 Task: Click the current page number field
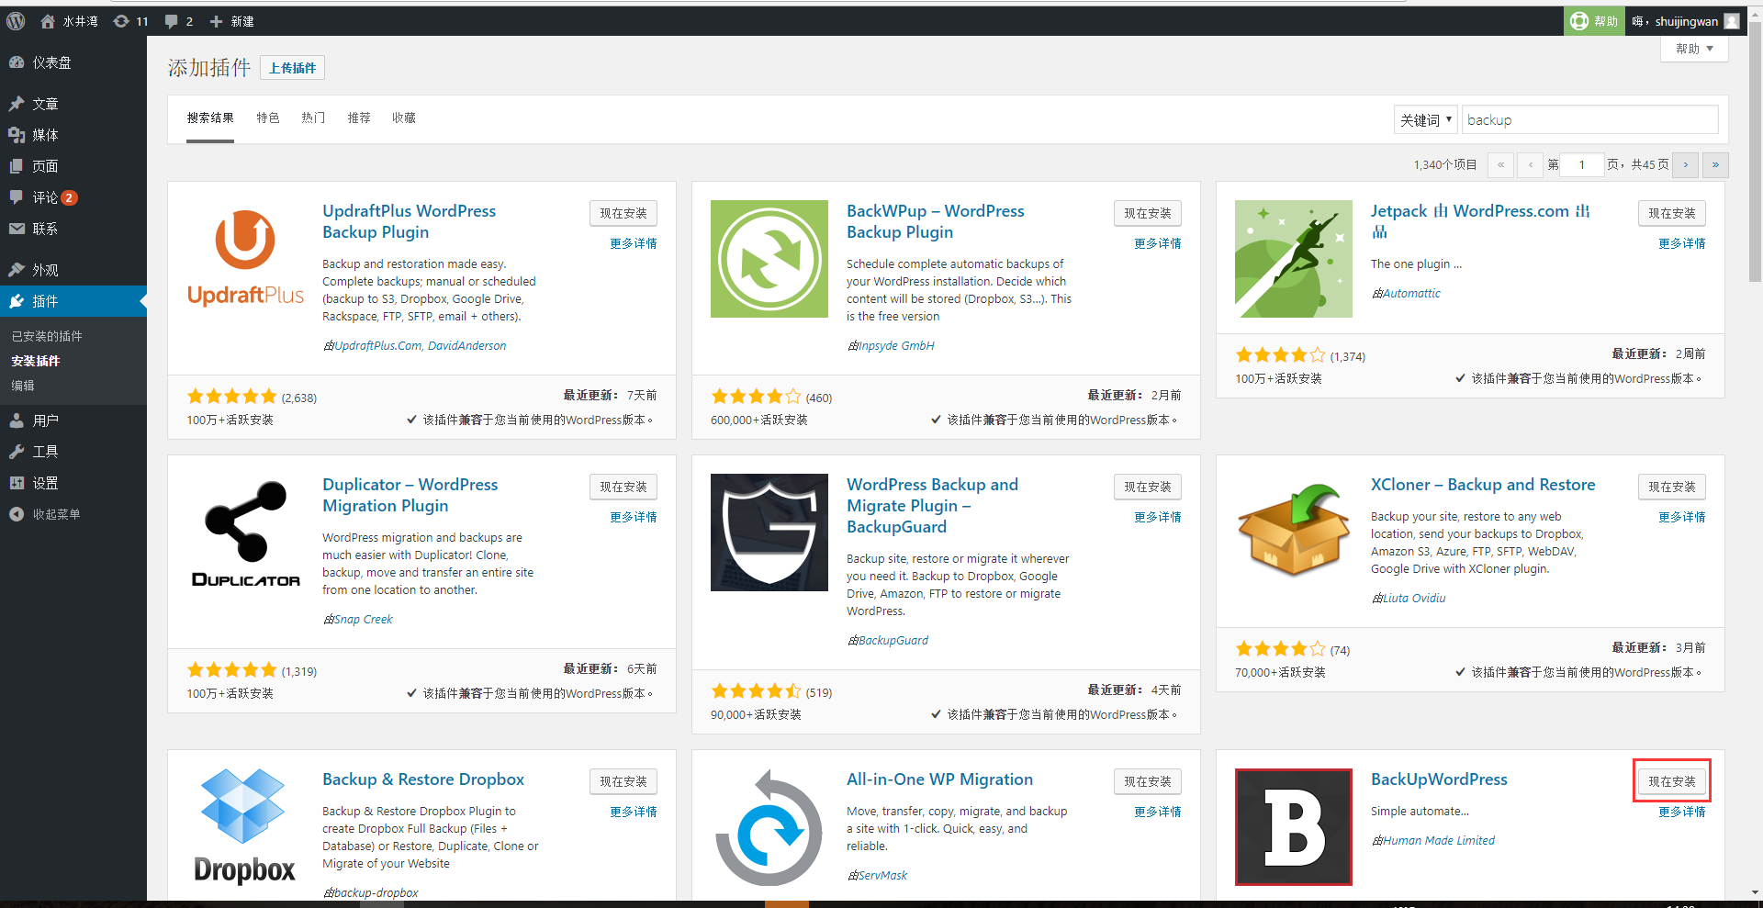point(1581,165)
